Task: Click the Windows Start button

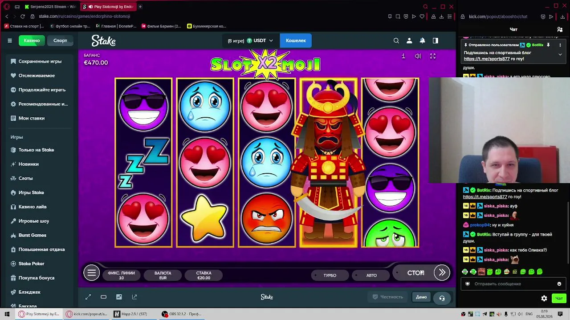Action: [x=7, y=314]
